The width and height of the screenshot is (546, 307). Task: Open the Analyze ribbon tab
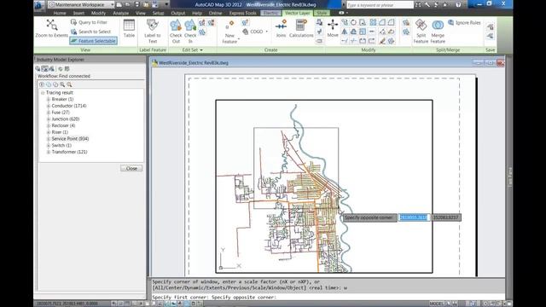[x=121, y=13]
